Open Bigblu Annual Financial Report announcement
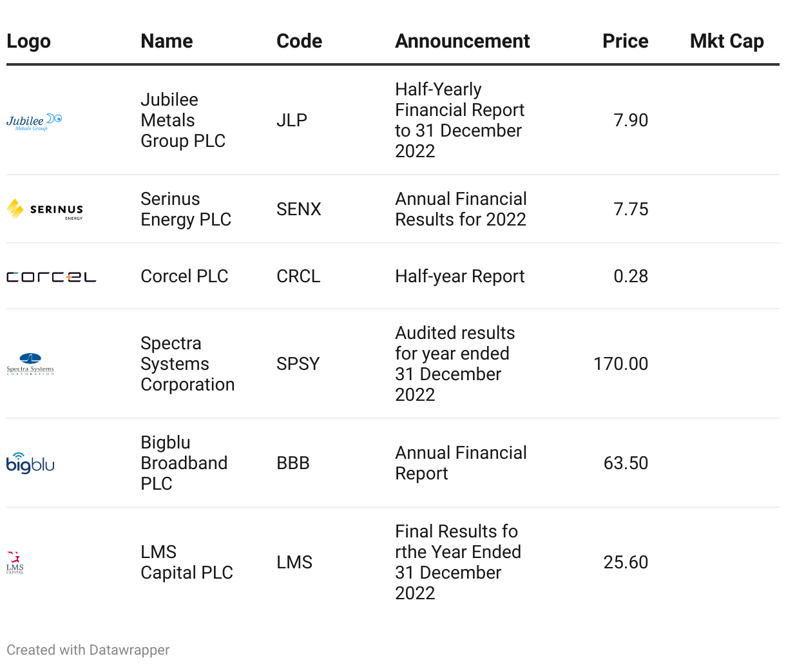Image resolution: width=786 pixels, height=665 pixels. 461,463
